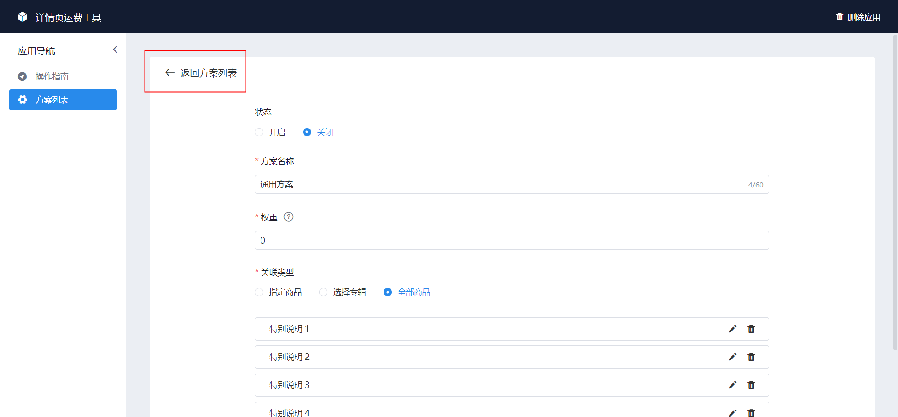The width and height of the screenshot is (898, 417).
Task: Edit 特别说明 4 with the pencil icon
Action: tap(732, 413)
